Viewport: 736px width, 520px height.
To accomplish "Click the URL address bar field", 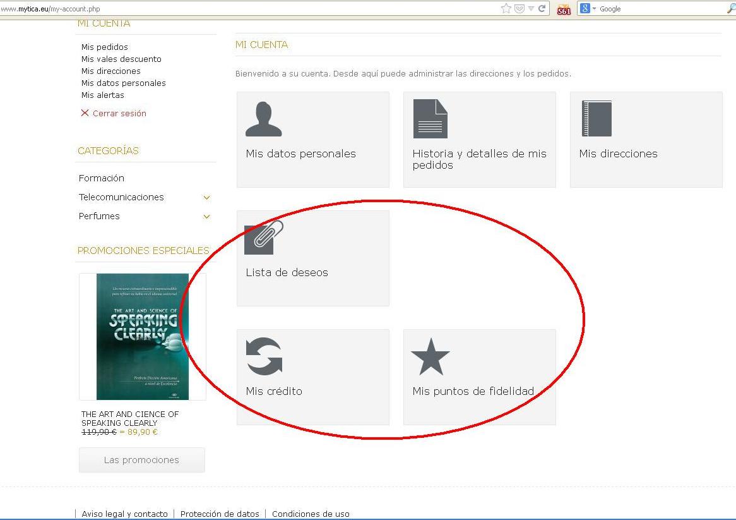I will pyautogui.click(x=249, y=8).
